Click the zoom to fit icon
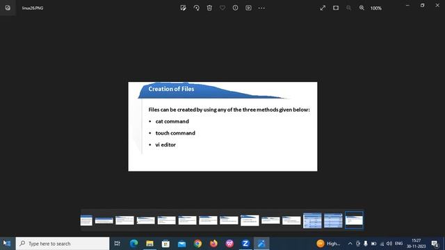 [336, 8]
